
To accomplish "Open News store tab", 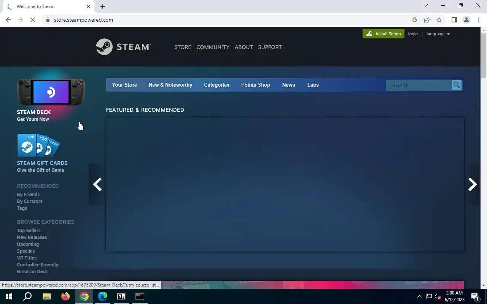I will pyautogui.click(x=288, y=85).
